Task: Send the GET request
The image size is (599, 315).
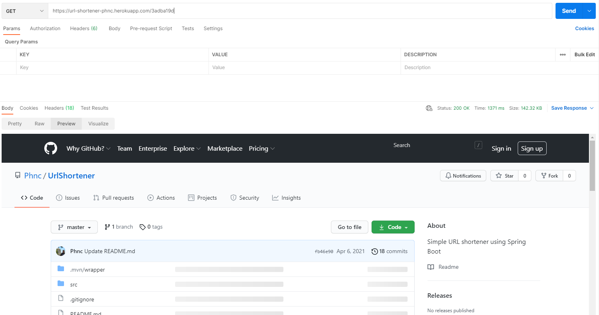Action: pos(569,11)
